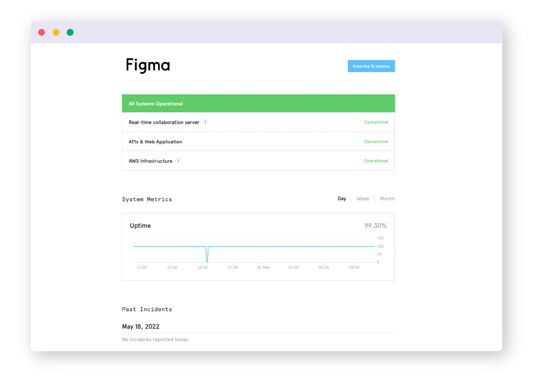Open help tooltip for AWS Infrastructure

click(x=178, y=160)
